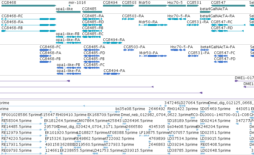Open EST SD05469.5prime

pos(215,109)
